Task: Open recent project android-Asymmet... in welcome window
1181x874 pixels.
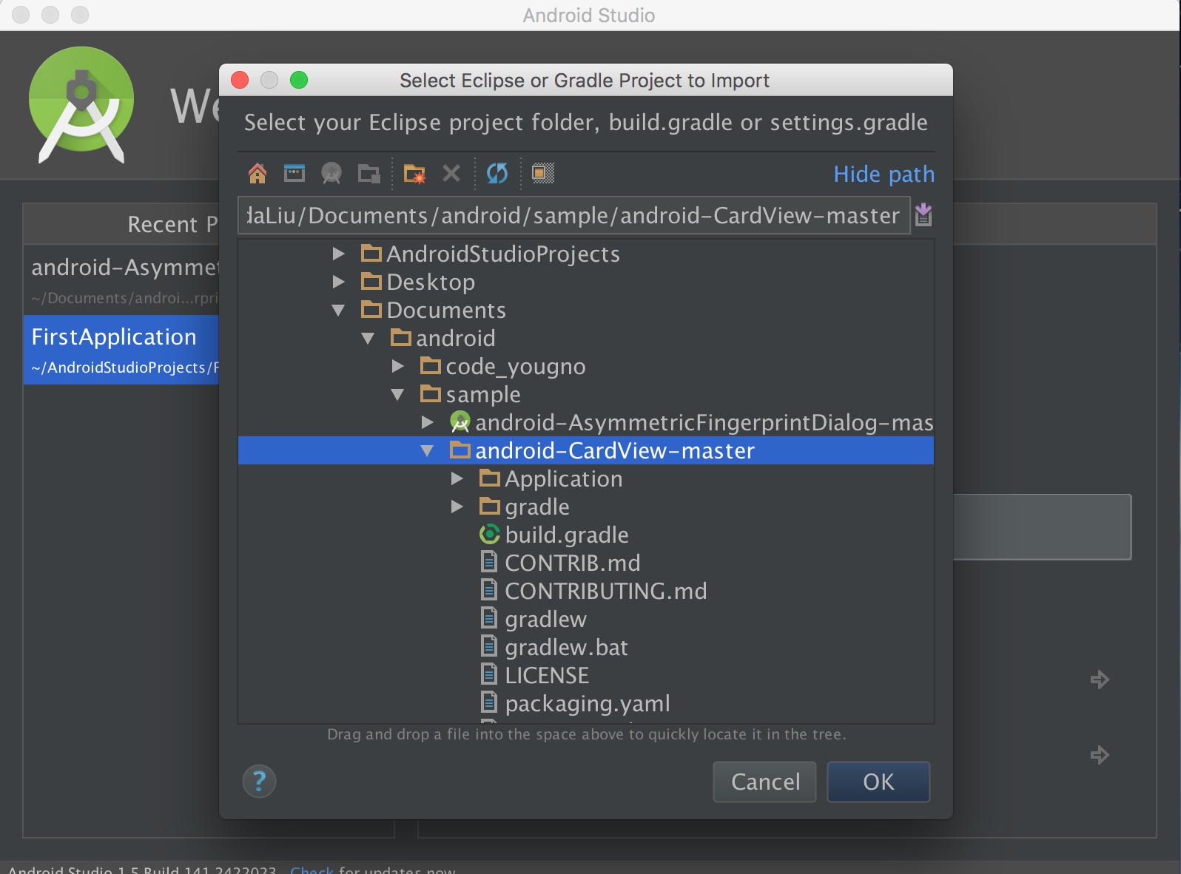Action: coord(121,280)
